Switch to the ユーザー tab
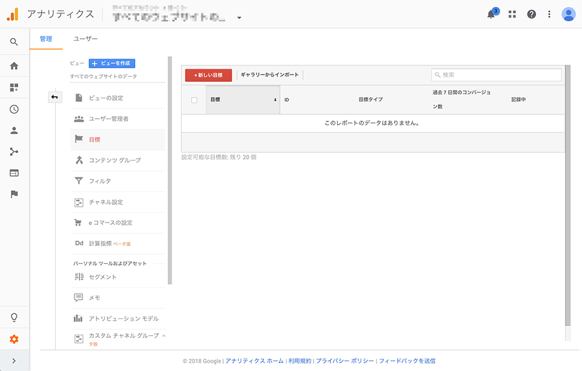The width and height of the screenshot is (582, 371). point(85,39)
